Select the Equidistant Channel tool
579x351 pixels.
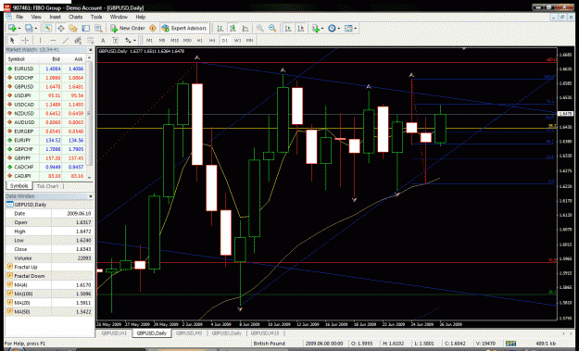[78, 40]
